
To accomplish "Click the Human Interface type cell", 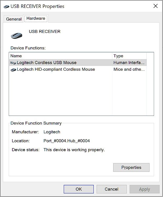I will (x=129, y=63).
